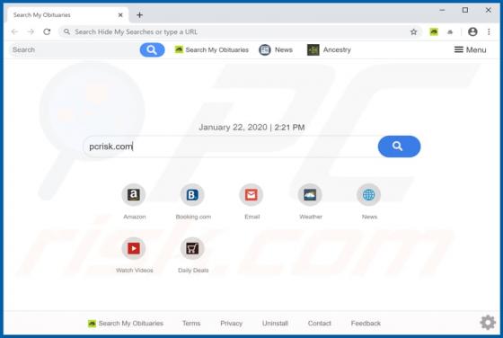Close the Search My Obituaries tab
This screenshot has height=338, width=503.
pos(120,14)
